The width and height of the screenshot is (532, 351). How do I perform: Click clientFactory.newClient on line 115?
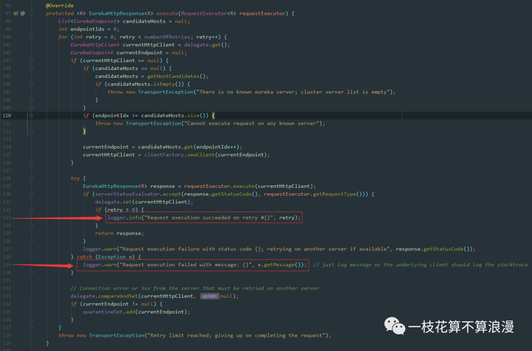pyautogui.click(x=179, y=155)
